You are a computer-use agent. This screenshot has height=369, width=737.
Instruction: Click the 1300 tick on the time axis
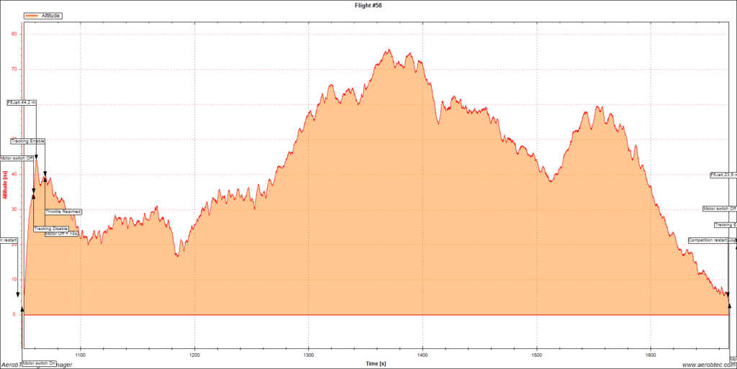pyautogui.click(x=308, y=354)
